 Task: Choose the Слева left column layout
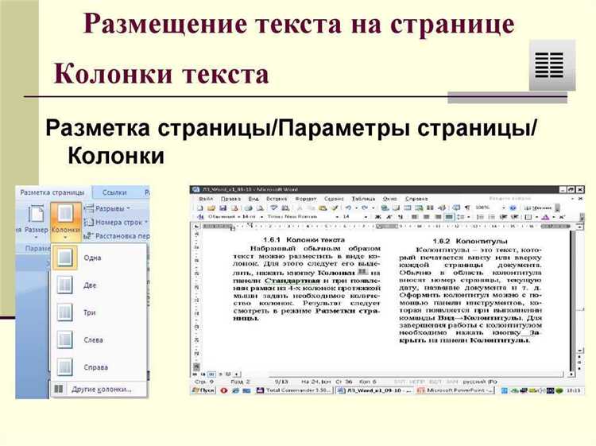click(99, 340)
